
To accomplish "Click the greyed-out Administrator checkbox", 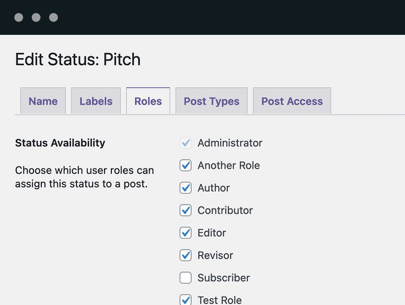I will (x=186, y=143).
